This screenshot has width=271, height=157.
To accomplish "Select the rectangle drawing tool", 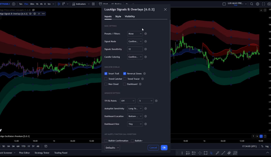I will click(x=206, y=153).
